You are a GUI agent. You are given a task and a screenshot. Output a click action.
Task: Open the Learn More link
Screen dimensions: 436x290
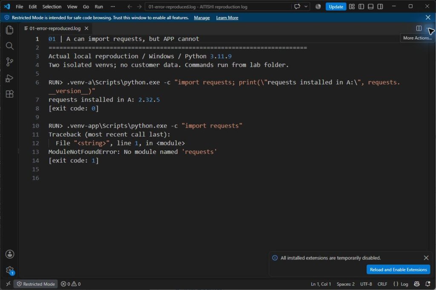[x=227, y=18]
